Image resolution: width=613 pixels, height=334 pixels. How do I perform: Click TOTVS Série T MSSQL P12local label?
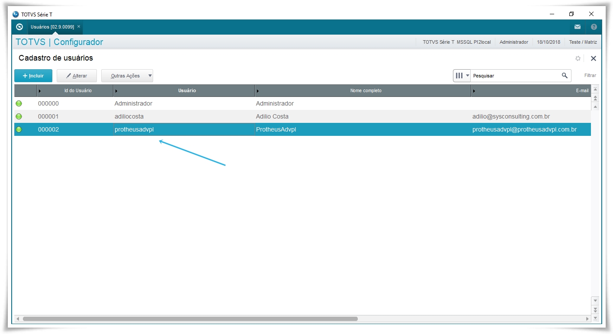457,42
